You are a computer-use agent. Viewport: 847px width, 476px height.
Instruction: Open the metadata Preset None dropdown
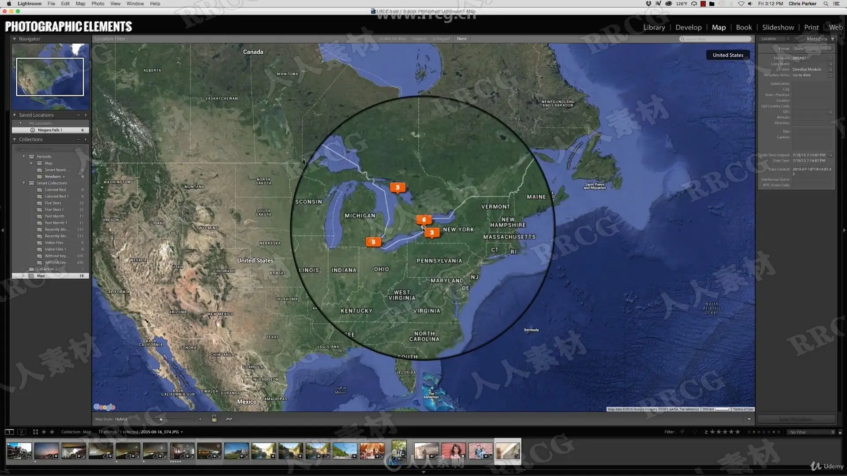click(x=812, y=48)
